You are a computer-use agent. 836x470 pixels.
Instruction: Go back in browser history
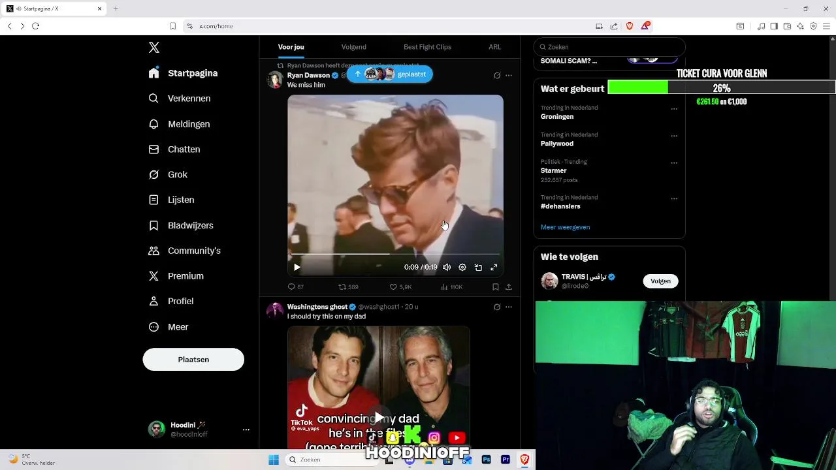click(x=9, y=26)
